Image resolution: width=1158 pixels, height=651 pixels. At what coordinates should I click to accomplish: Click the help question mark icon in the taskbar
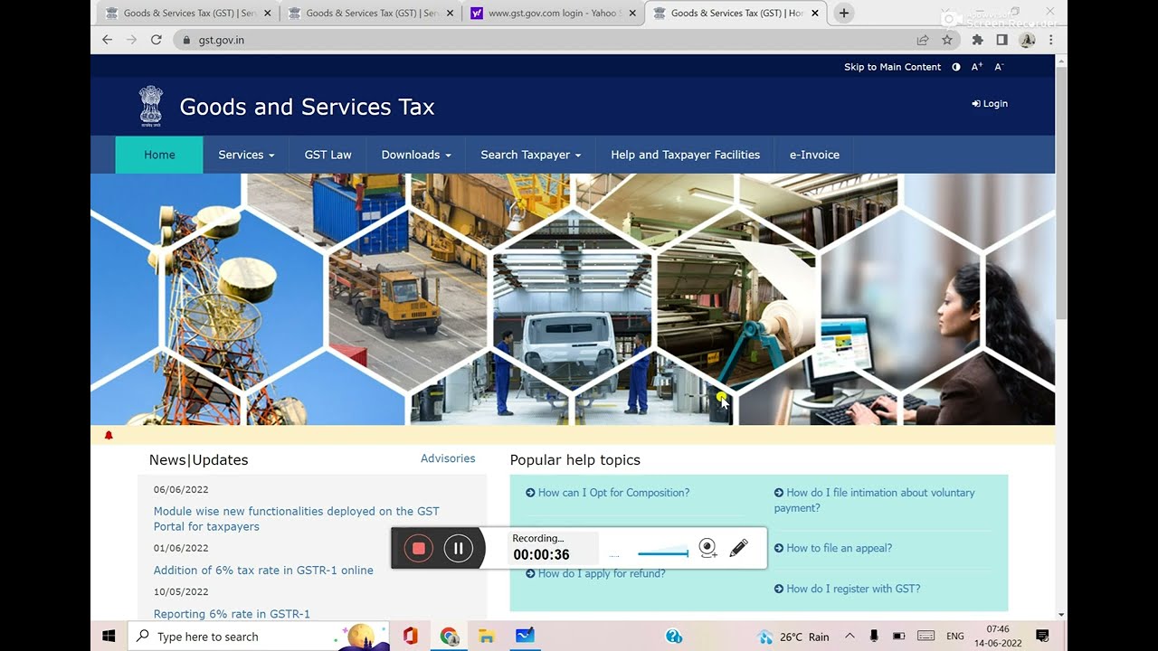[674, 637]
